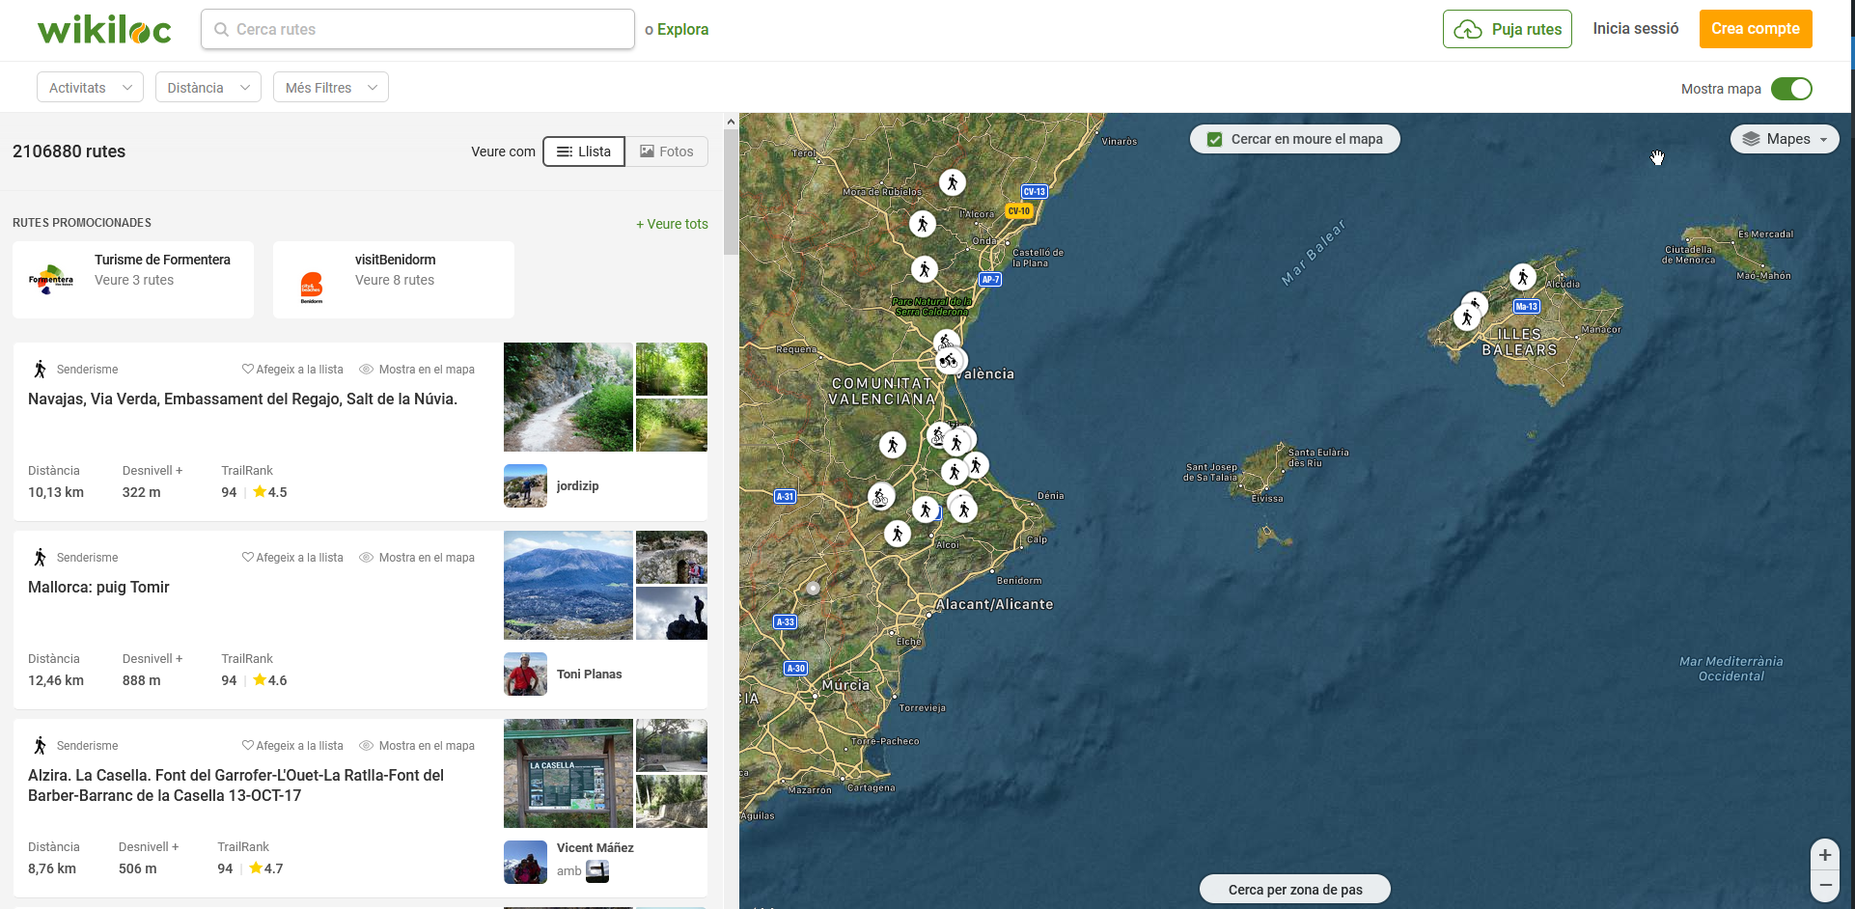
Task: Show Alzira La Casella on the map
Action: (x=417, y=745)
